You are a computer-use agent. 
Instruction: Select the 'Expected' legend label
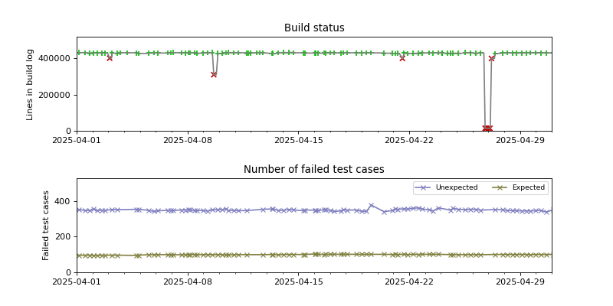tap(528, 187)
